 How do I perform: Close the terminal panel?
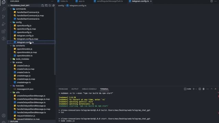point(216,89)
